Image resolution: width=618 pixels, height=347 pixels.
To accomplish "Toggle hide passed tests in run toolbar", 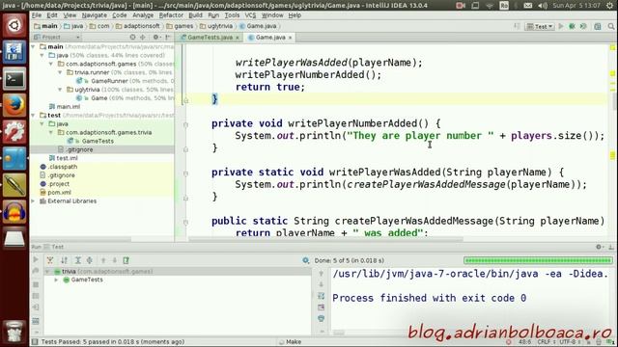I will tap(50, 260).
